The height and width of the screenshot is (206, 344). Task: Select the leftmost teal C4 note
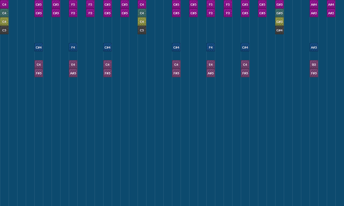[4, 13]
